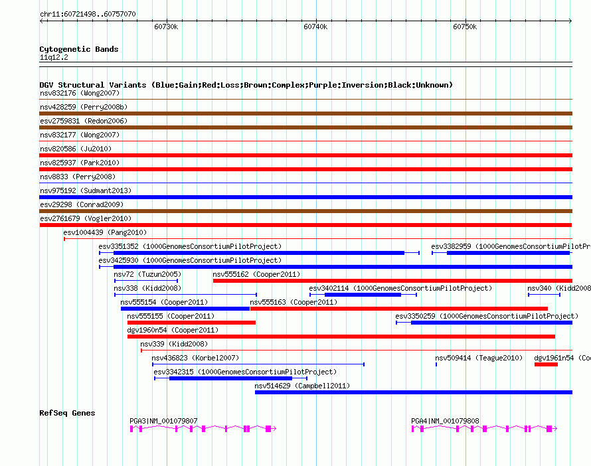The height and width of the screenshot is (466, 591).
Task: Click the nsv555162 (Cooper2011) red bar
Action: tap(392, 281)
